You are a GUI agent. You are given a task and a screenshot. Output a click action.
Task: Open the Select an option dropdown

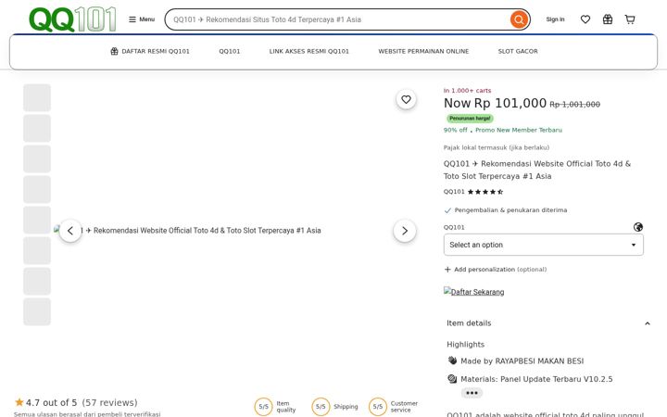point(543,245)
